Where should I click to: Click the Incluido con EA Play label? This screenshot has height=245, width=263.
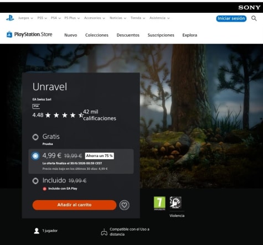point(63,189)
